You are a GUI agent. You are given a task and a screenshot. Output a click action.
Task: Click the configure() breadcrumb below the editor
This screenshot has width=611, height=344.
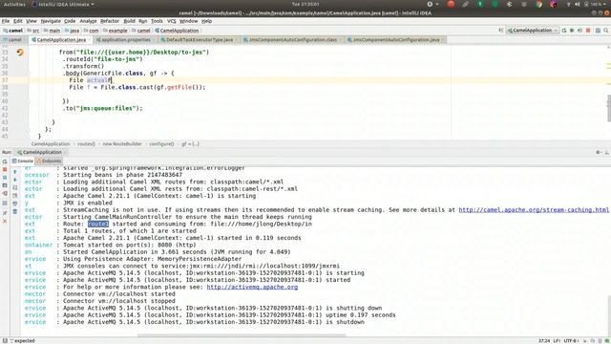coord(161,144)
